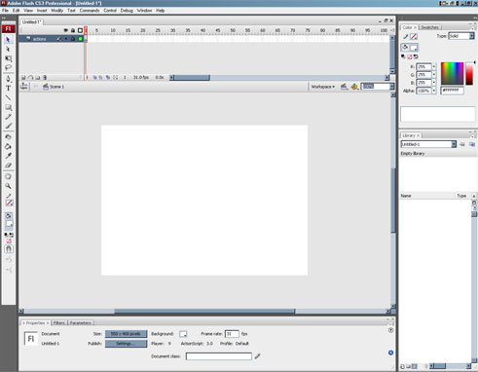The width and height of the screenshot is (478, 372).
Task: Open the Alpha value slider arrow
Action: (x=434, y=91)
